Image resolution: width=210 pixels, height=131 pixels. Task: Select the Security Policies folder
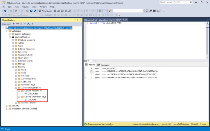(28, 103)
